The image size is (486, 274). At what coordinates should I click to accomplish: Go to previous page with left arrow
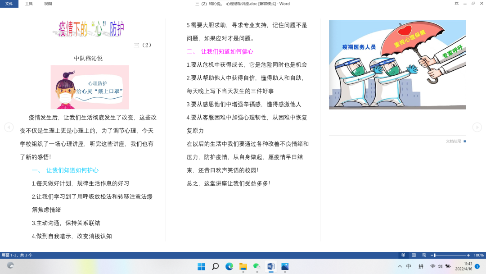point(9,128)
